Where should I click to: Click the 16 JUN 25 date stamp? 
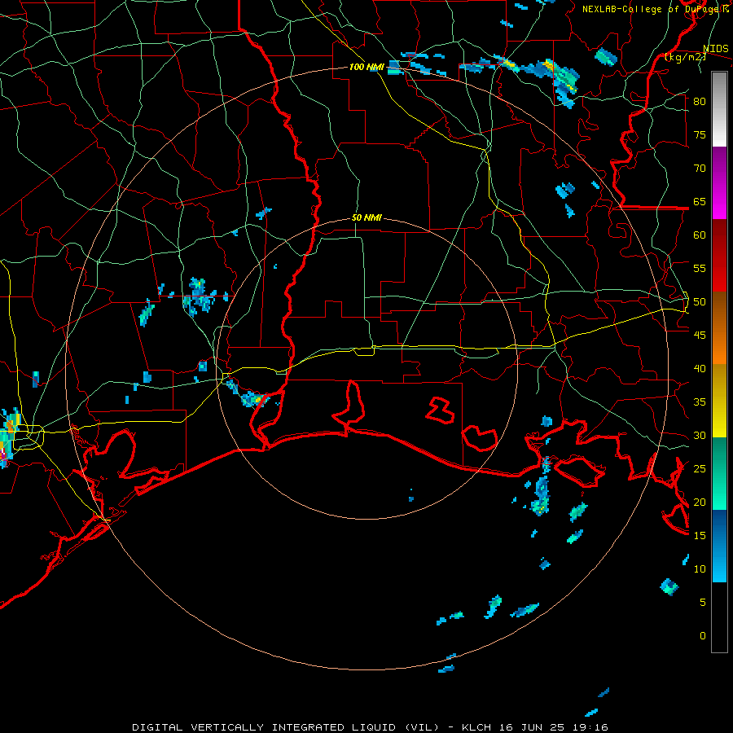[533, 727]
